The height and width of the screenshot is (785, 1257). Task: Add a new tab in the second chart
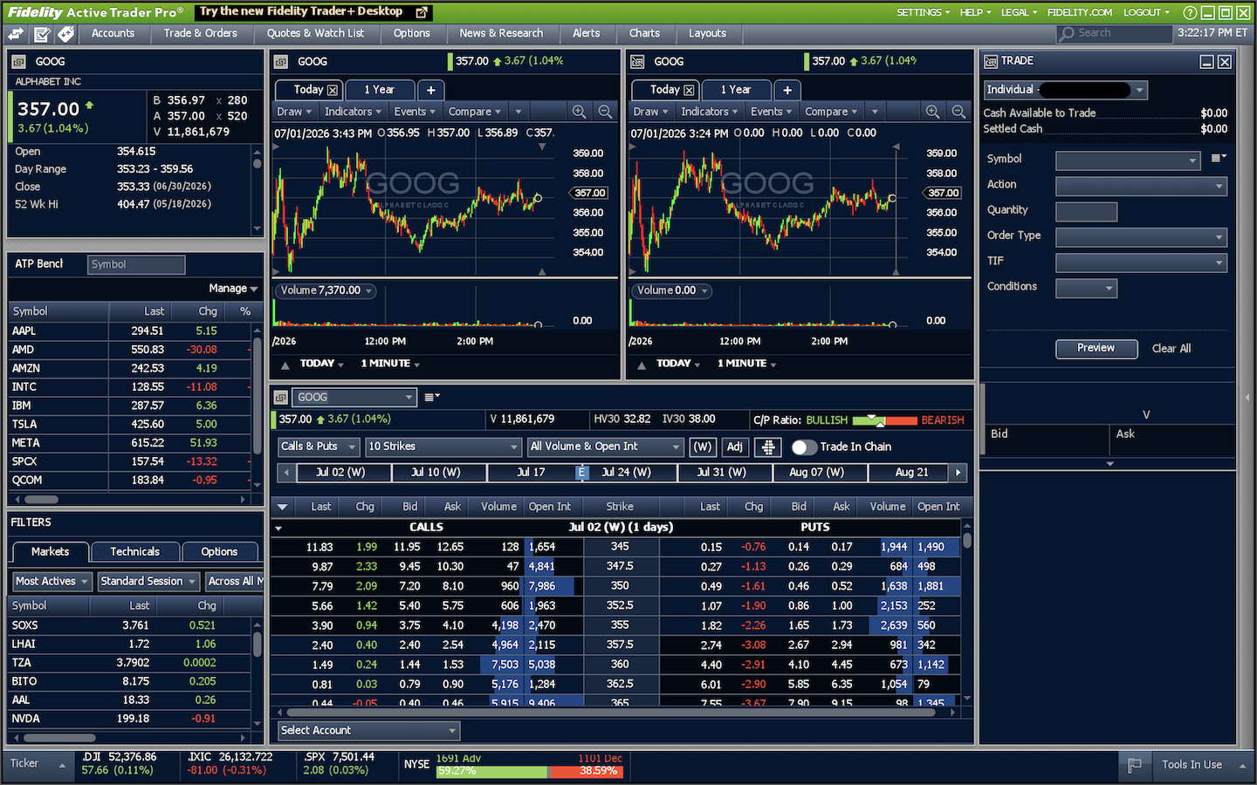pyautogui.click(x=787, y=90)
